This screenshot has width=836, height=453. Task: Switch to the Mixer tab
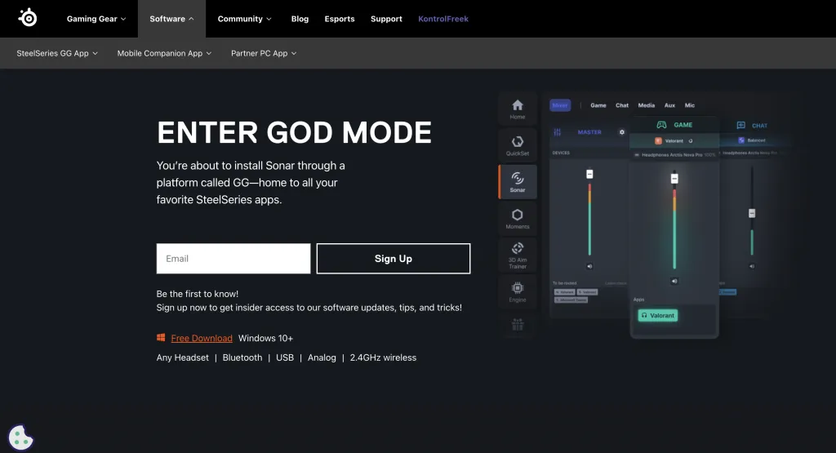[x=560, y=105]
